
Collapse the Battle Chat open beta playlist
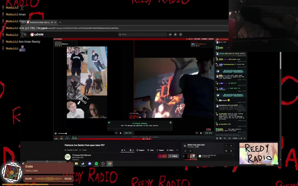226,146
